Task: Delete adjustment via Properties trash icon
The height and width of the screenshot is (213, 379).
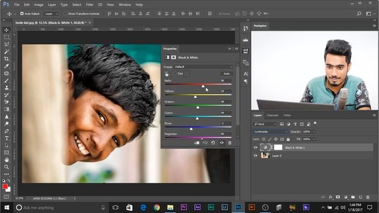Action: click(x=230, y=143)
